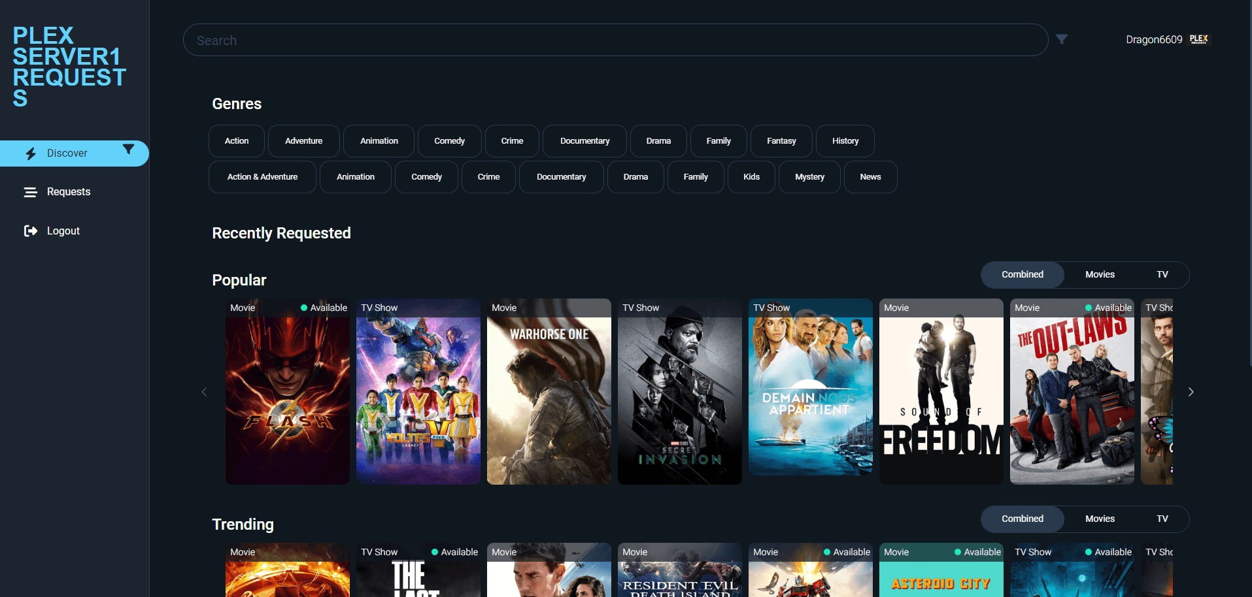This screenshot has height=597, width=1252.
Task: Click the filter funnel icon beside search
Action: pos(1062,40)
